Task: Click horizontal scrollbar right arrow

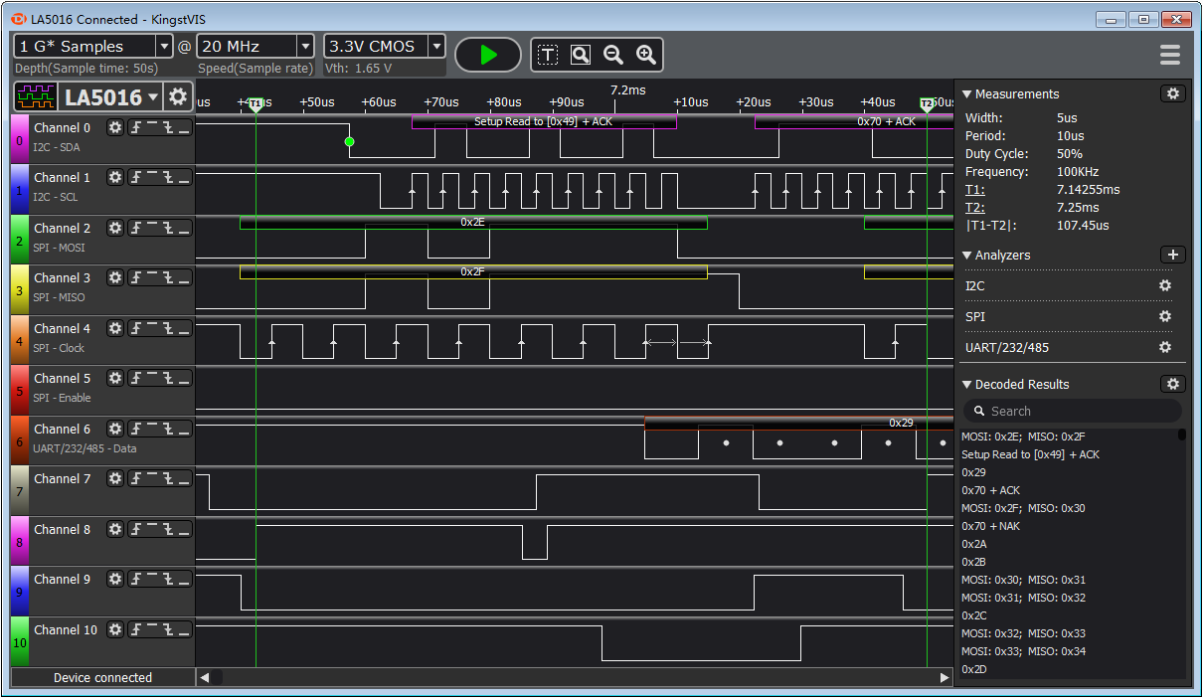Action: [945, 677]
